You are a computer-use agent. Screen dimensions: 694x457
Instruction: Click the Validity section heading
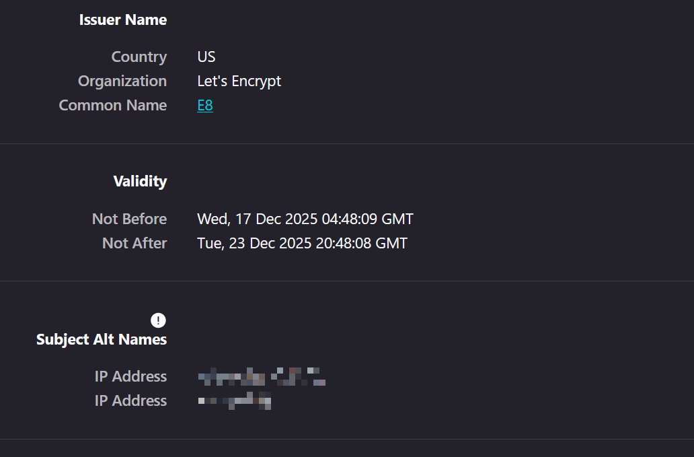(x=140, y=181)
